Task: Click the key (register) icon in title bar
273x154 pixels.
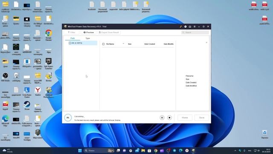Action: [x=181, y=27]
